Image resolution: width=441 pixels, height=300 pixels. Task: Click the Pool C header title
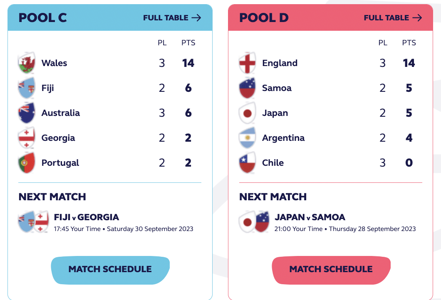pyautogui.click(x=43, y=18)
